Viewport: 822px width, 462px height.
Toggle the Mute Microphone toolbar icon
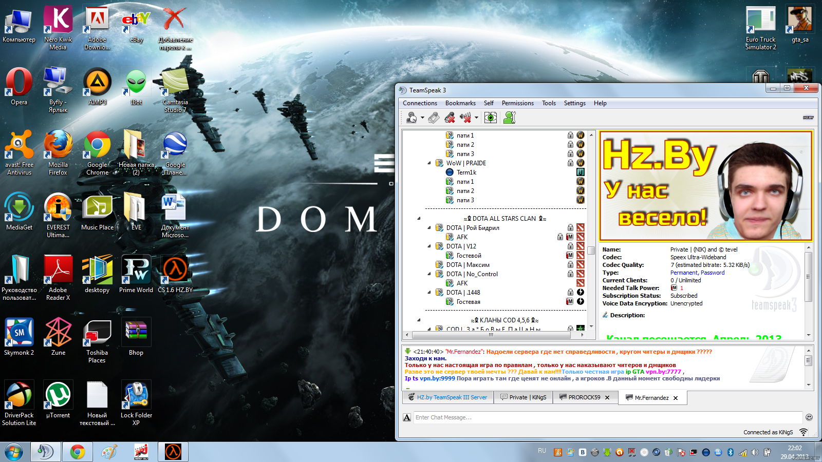click(450, 118)
